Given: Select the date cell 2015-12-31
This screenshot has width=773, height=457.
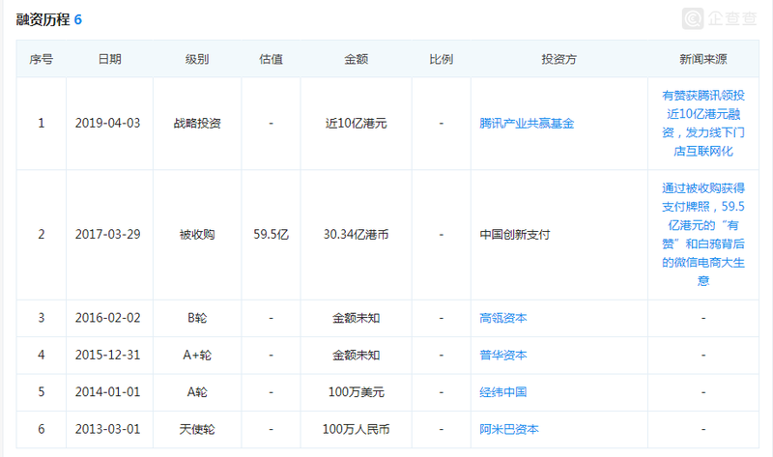Looking at the screenshot, I should 107,355.
